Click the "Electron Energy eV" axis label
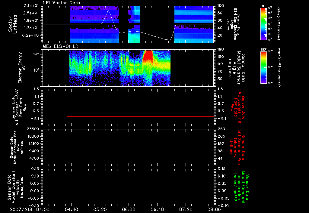 [x=22, y=68]
